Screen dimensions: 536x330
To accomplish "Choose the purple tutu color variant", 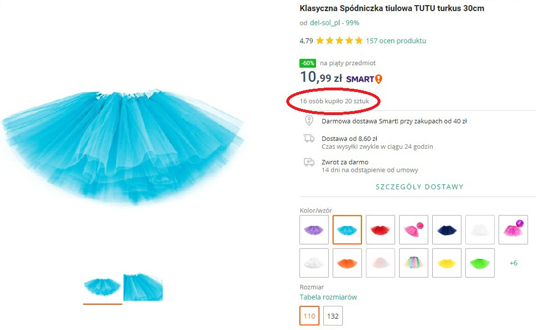I will click(x=314, y=230).
